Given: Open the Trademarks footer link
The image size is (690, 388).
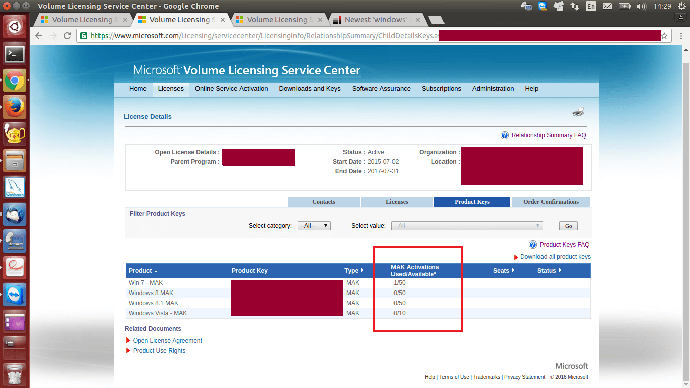Looking at the screenshot, I should [486, 377].
